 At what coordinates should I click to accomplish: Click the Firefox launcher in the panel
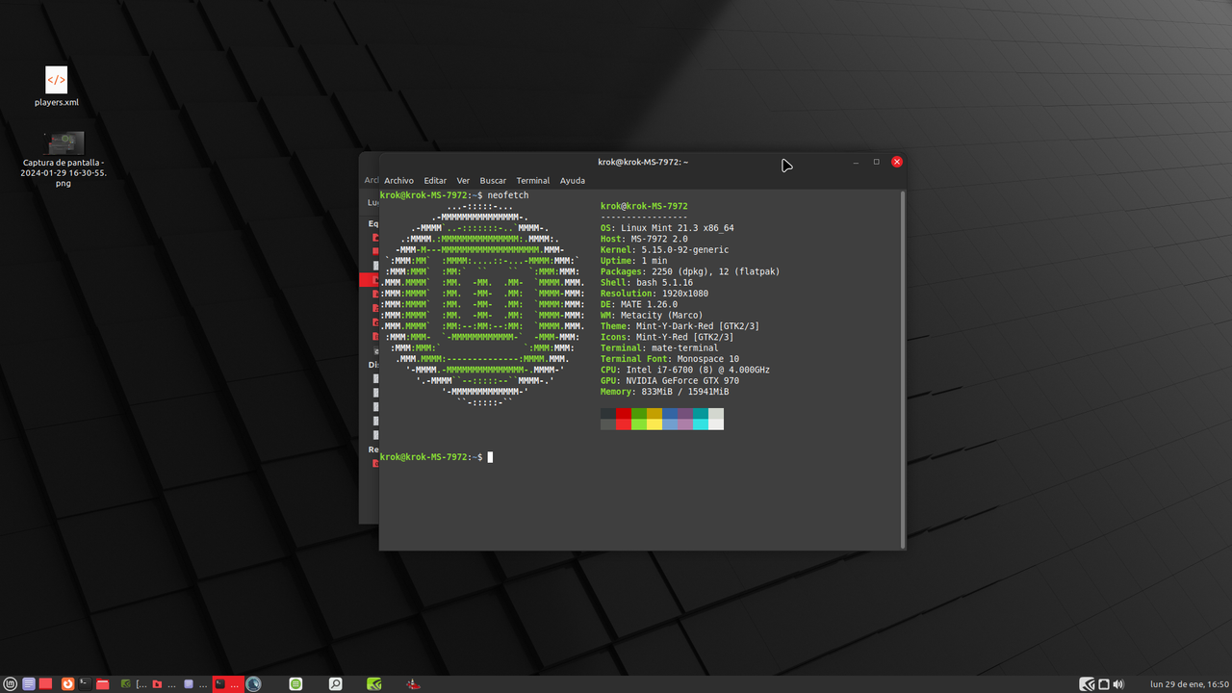click(x=67, y=684)
